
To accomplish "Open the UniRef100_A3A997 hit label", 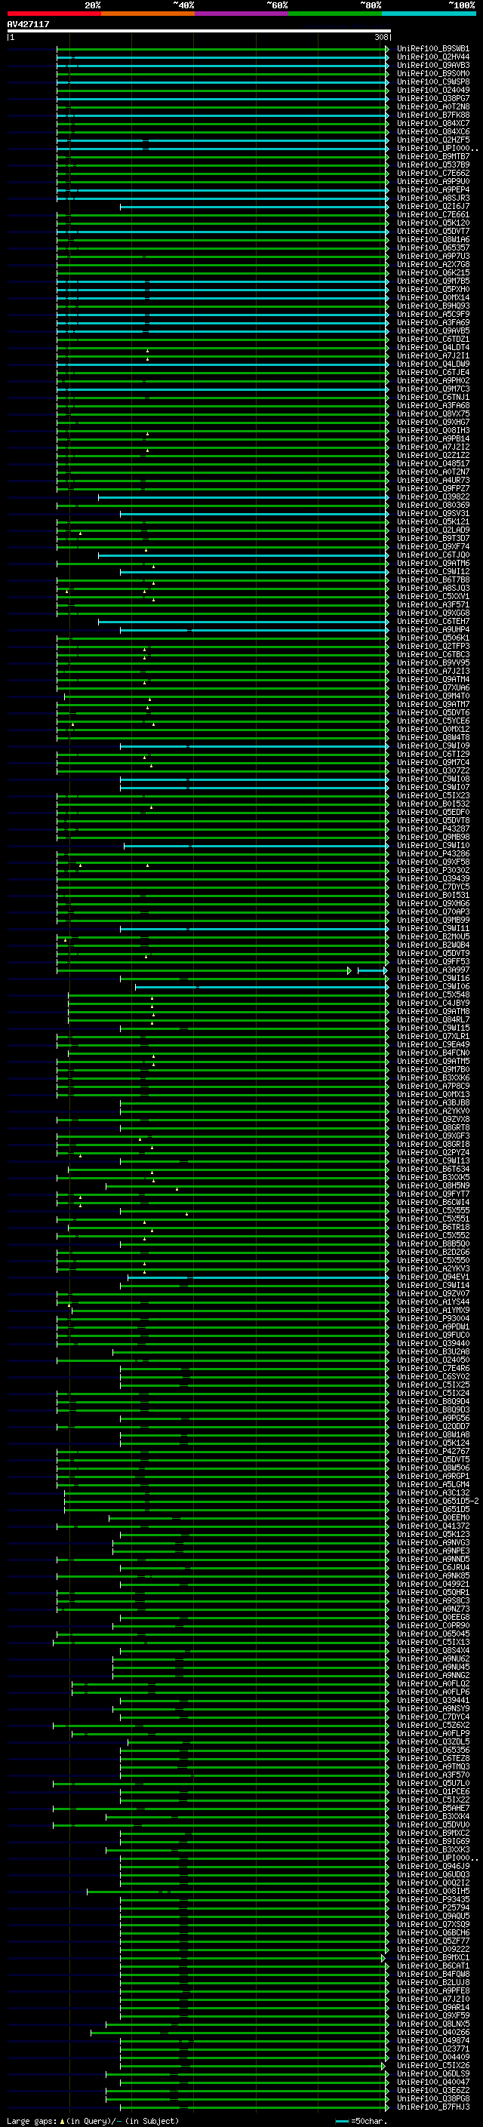I will (432, 970).
